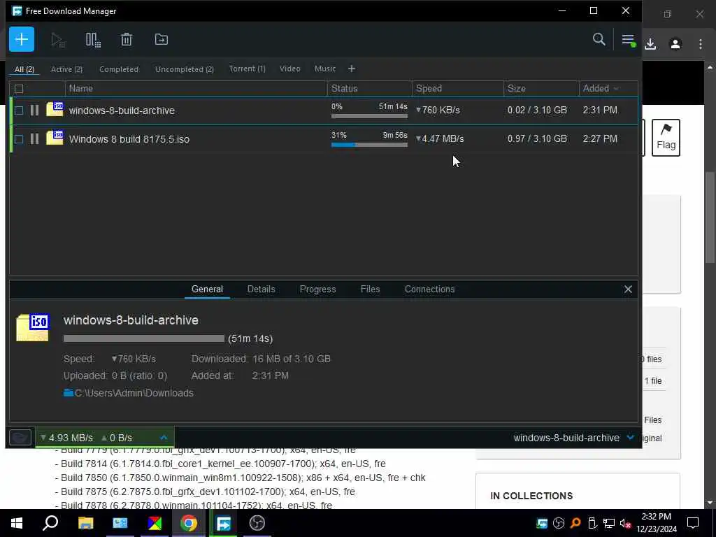
Task: Open the Music filter tab
Action: (325, 69)
